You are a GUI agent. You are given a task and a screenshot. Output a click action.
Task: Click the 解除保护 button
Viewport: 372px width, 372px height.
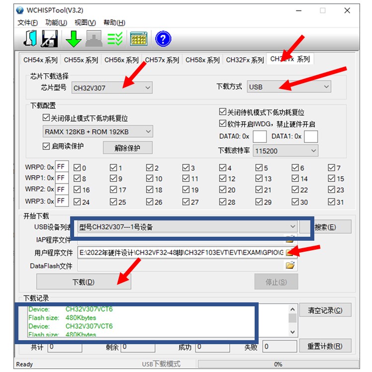[128, 148]
